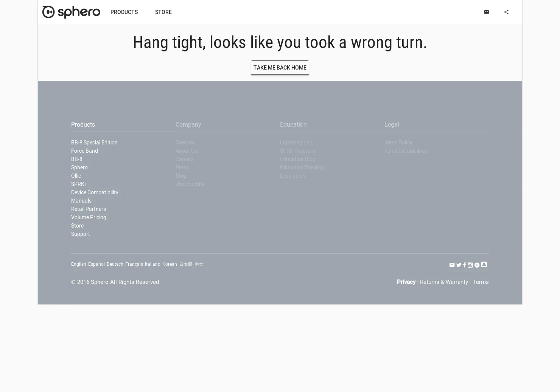560x392 pixels.
Task: Open the Snapchat ghost icon
Action: 484,264
